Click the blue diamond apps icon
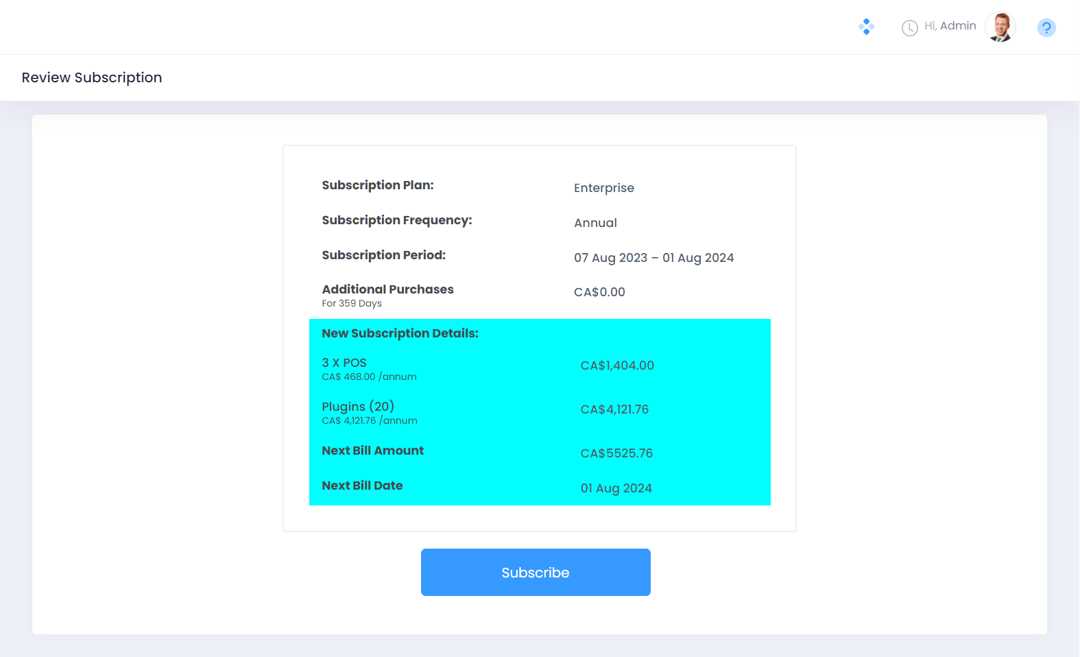This screenshot has width=1080, height=657. 866,27
